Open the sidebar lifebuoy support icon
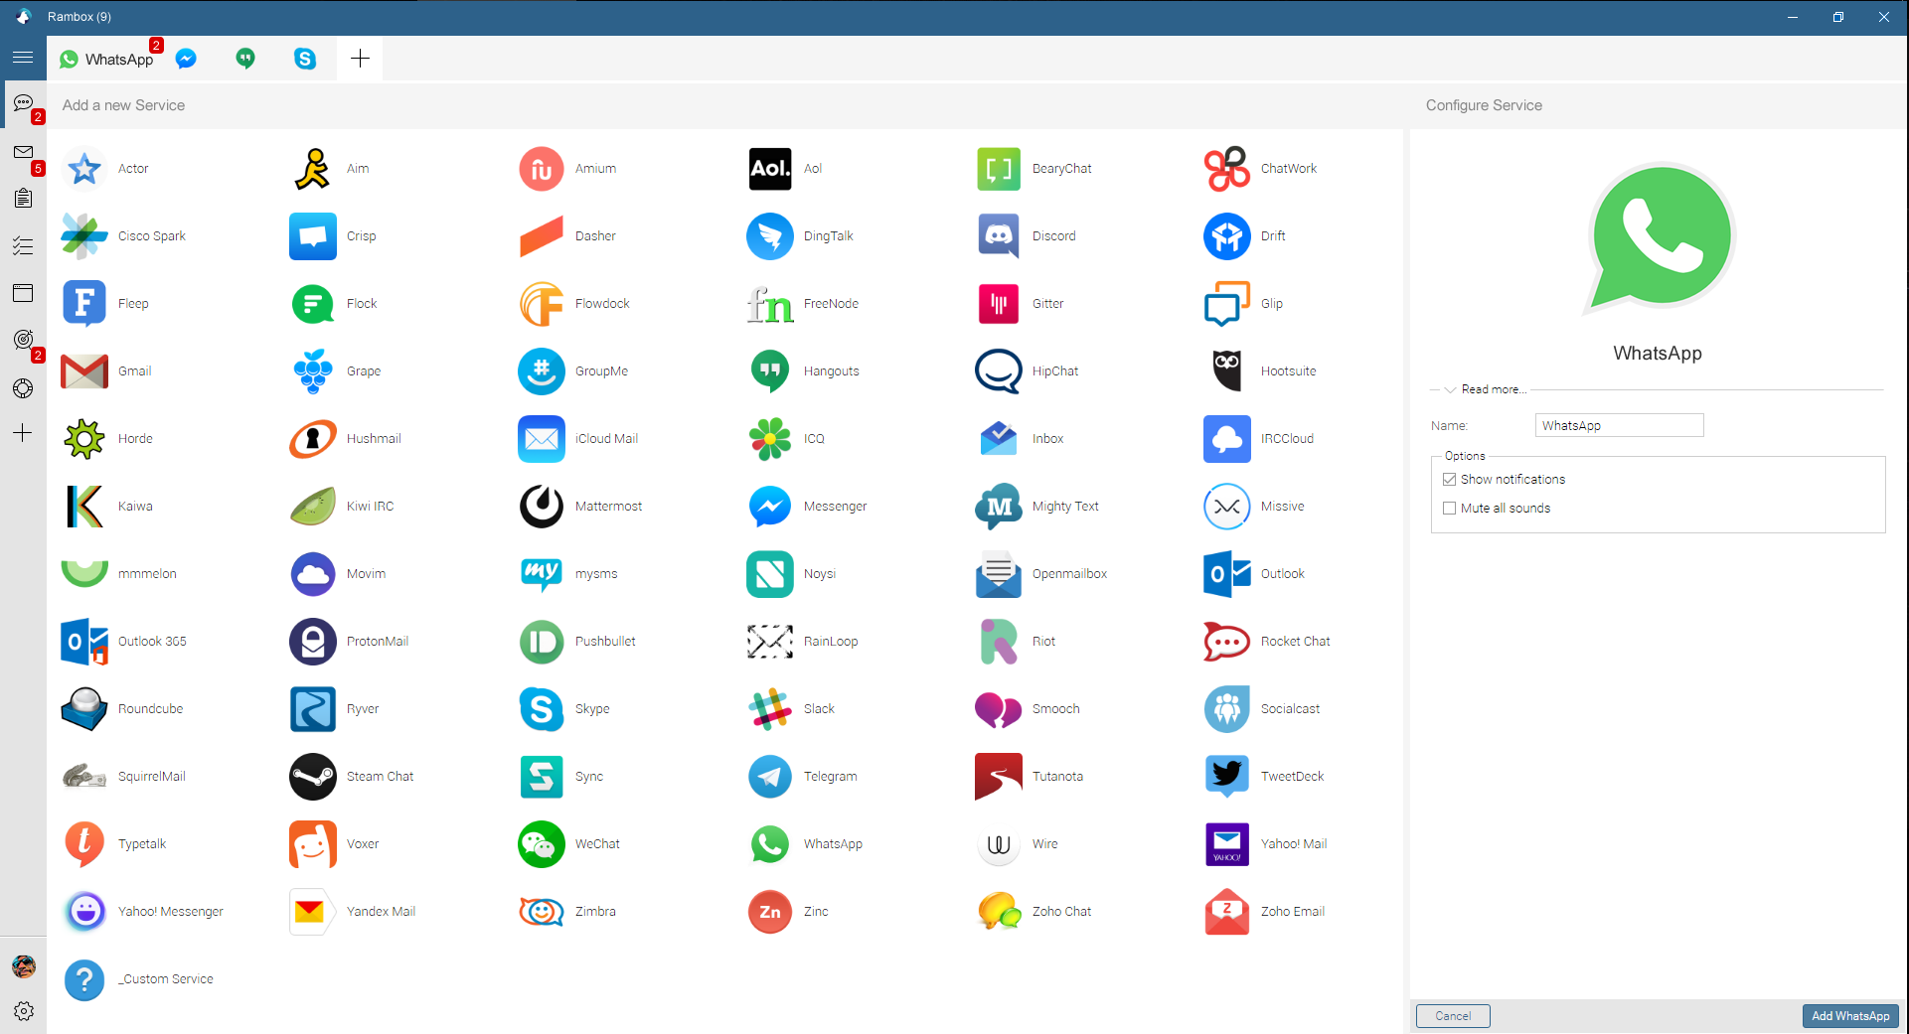This screenshot has height=1034, width=1909. click(24, 388)
